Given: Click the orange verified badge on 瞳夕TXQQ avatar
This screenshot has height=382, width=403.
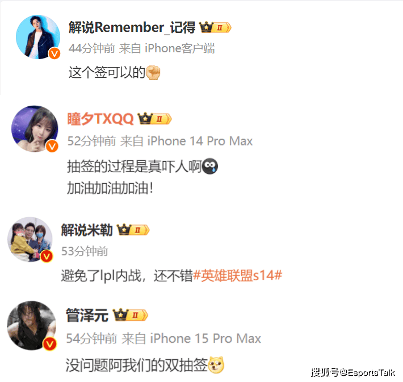Looking at the screenshot, I should click(52, 146).
